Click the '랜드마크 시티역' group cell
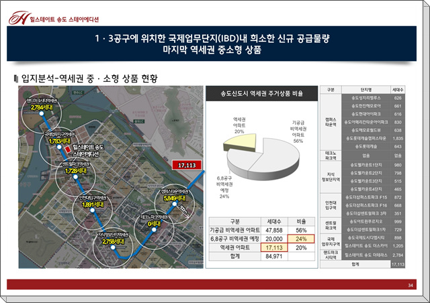 331,255
